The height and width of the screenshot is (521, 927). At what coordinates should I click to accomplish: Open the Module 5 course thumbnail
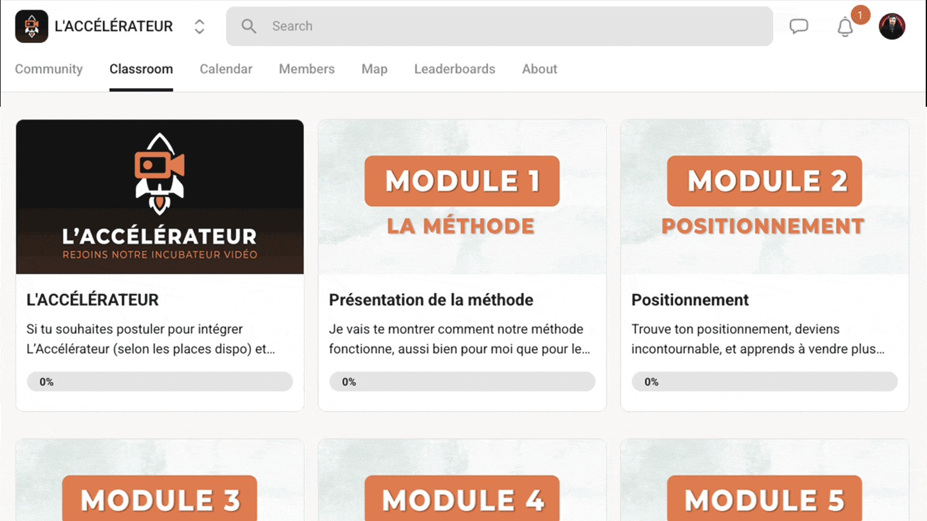click(x=765, y=480)
